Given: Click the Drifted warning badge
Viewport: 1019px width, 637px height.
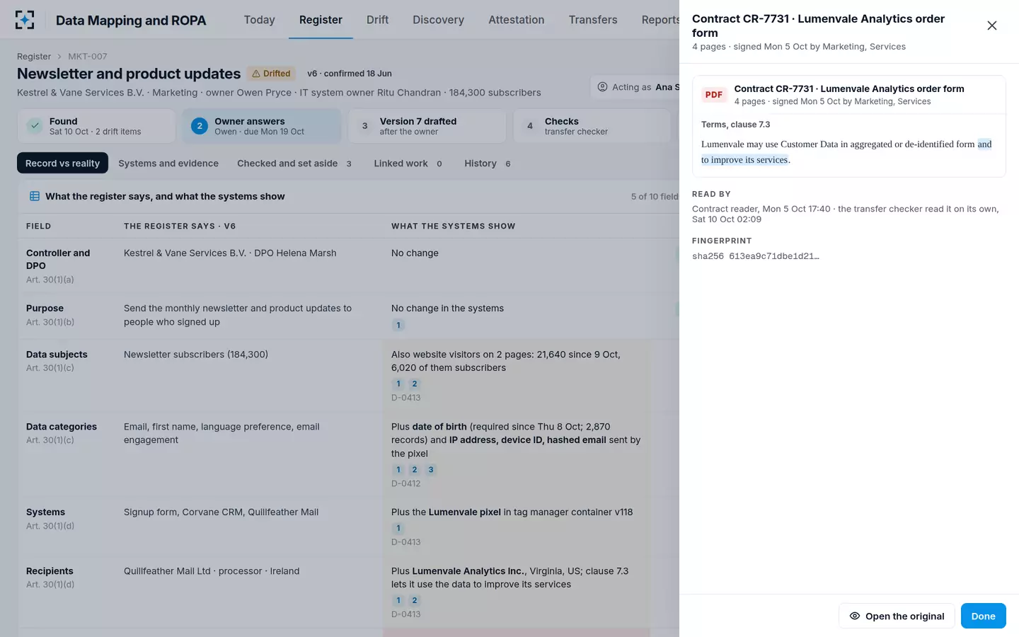Looking at the screenshot, I should click(x=271, y=74).
